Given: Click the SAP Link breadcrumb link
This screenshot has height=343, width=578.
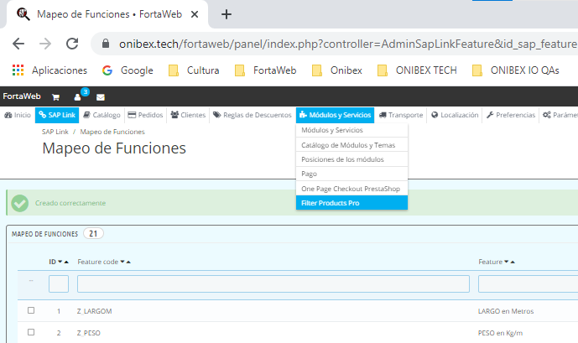Looking at the screenshot, I should (x=55, y=132).
